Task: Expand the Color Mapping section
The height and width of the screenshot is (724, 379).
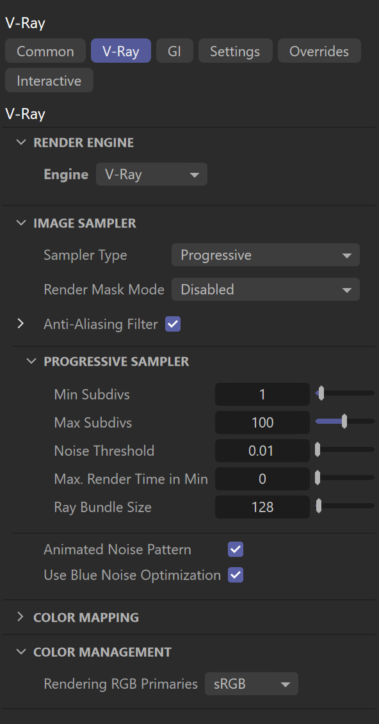Action: (20, 617)
